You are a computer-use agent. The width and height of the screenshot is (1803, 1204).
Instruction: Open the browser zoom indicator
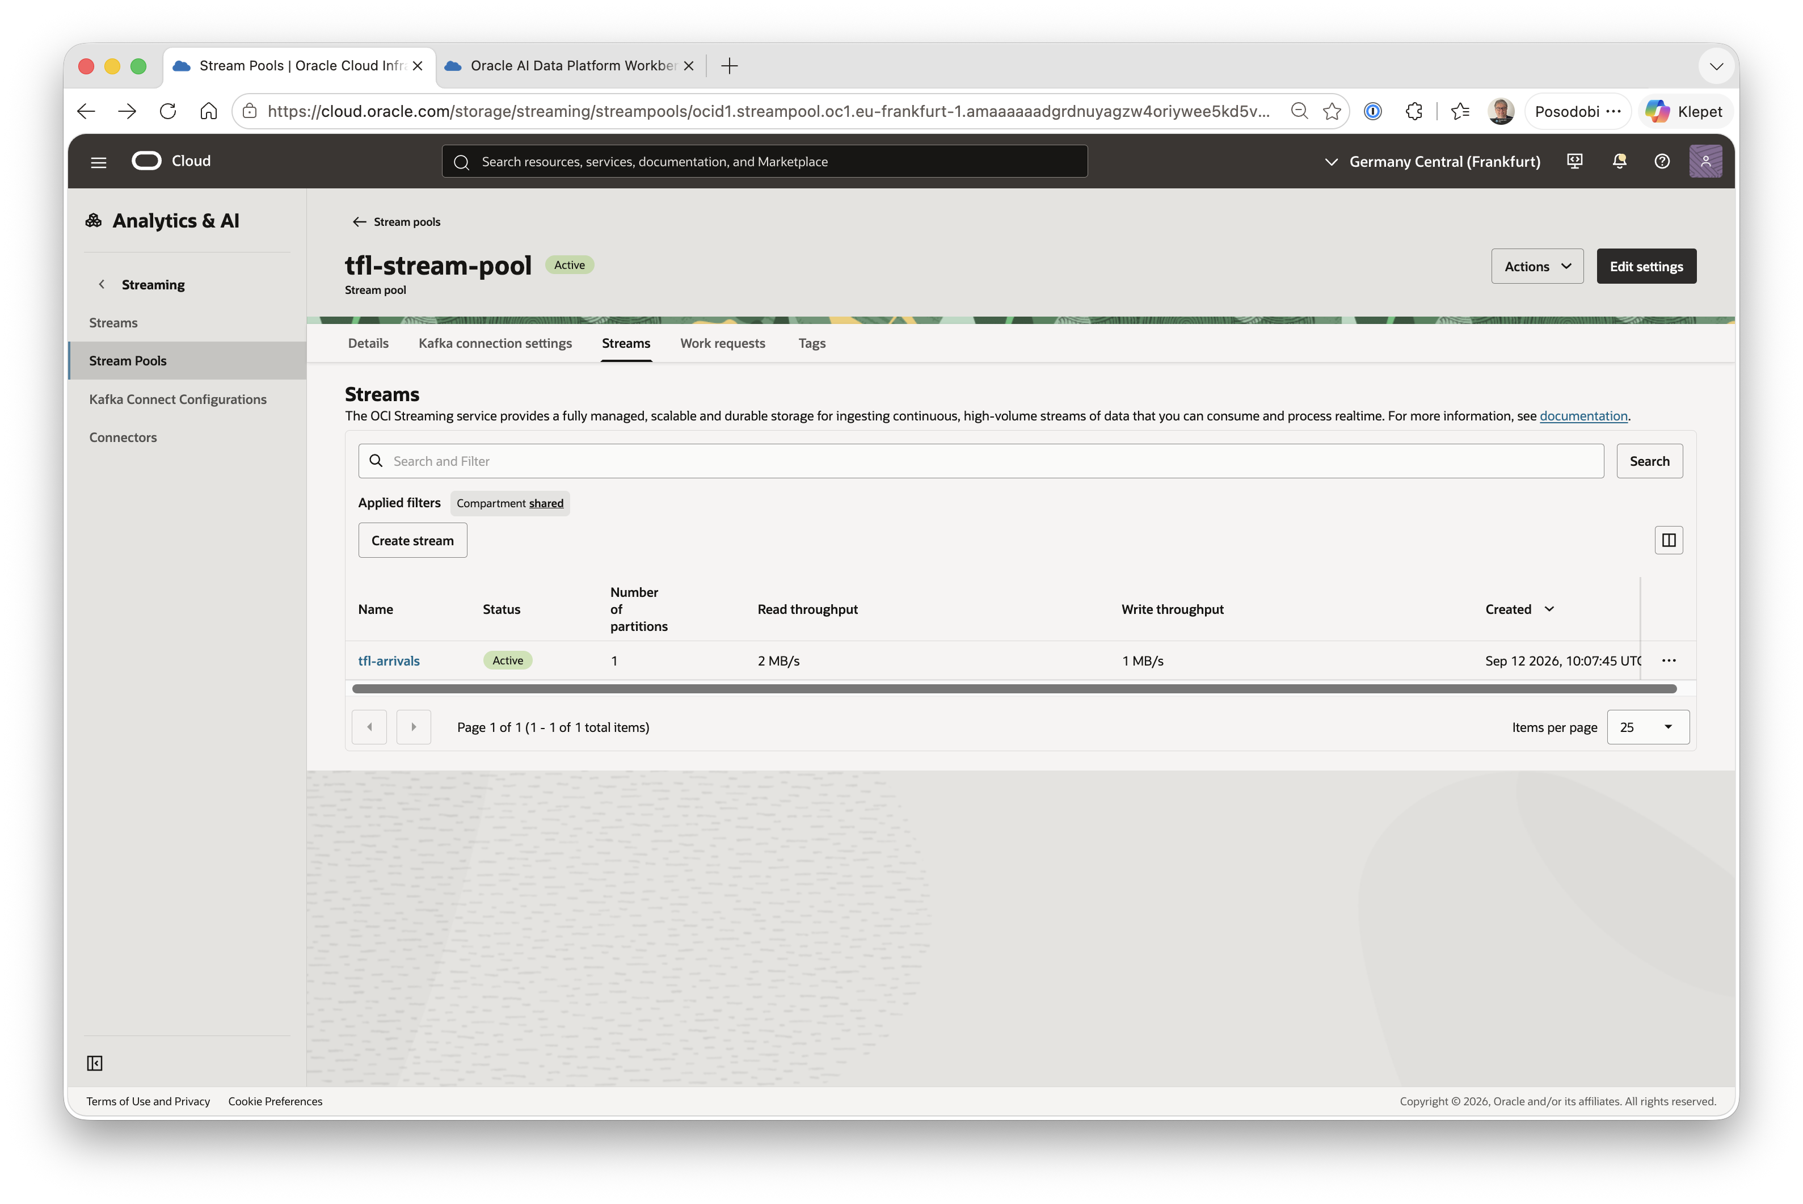1299,111
